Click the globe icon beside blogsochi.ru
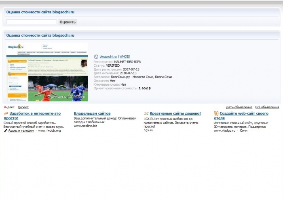283x200 pixels. point(96,57)
